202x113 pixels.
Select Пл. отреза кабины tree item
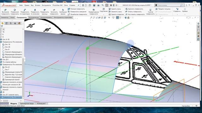point(9,62)
